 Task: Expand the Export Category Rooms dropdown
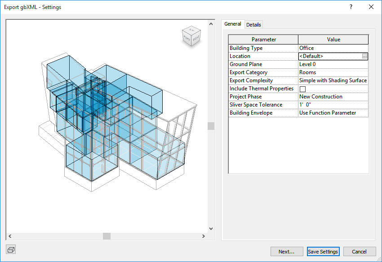[333, 72]
